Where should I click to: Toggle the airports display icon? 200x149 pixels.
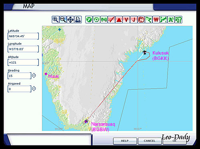(89, 20)
